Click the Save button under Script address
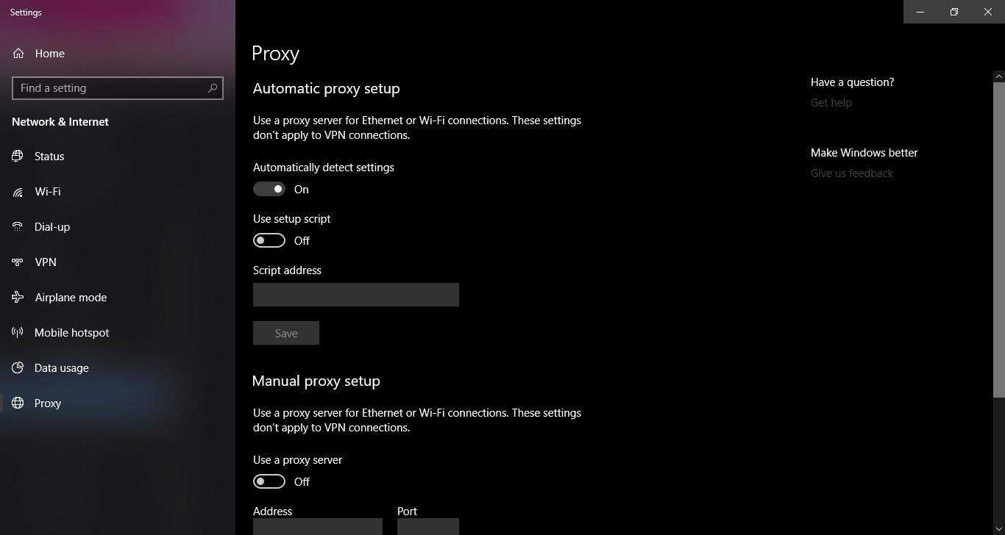Viewport: 1005px width, 535px height. [286, 333]
